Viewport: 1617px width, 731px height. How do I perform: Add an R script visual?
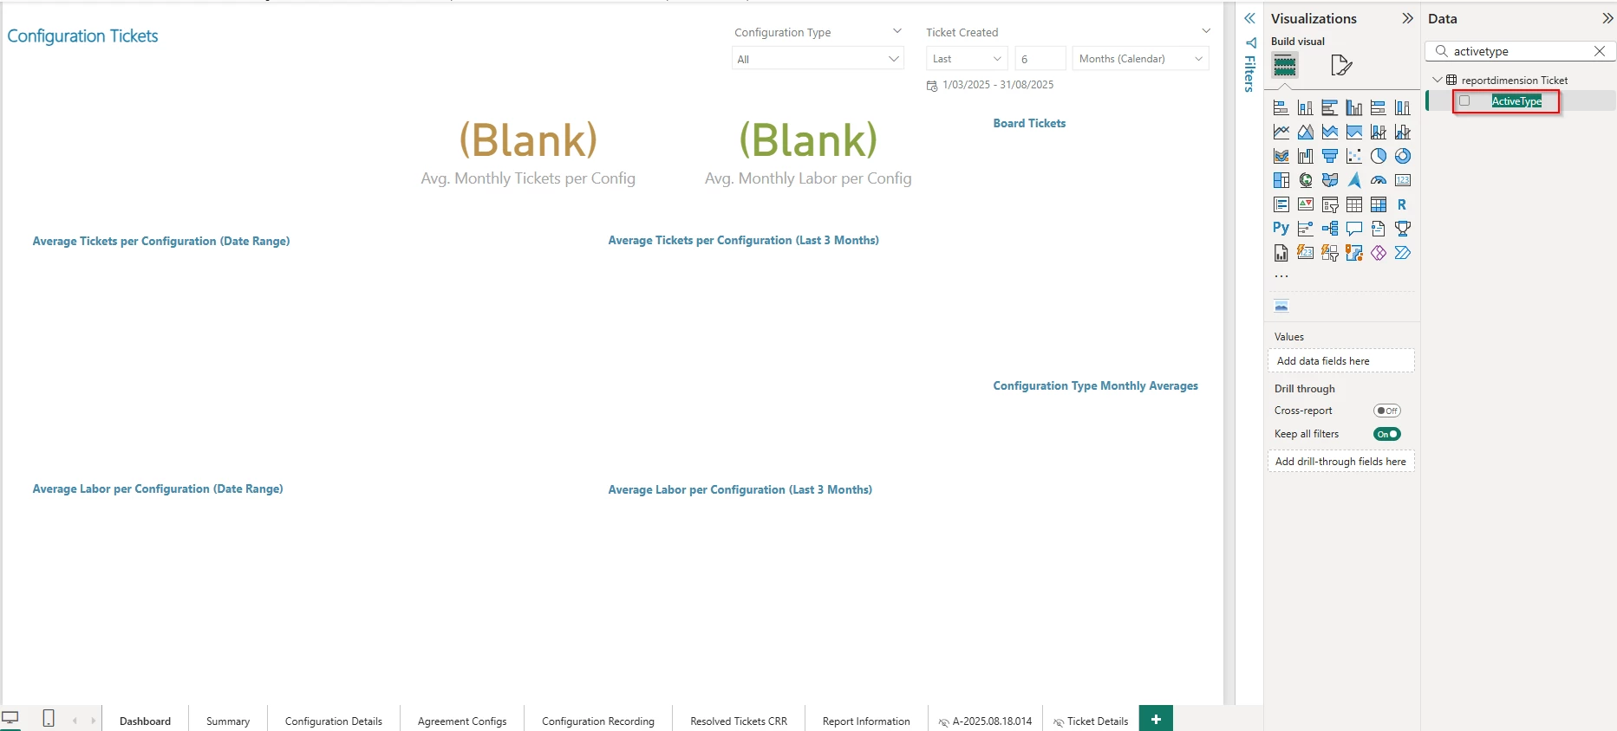click(x=1402, y=204)
